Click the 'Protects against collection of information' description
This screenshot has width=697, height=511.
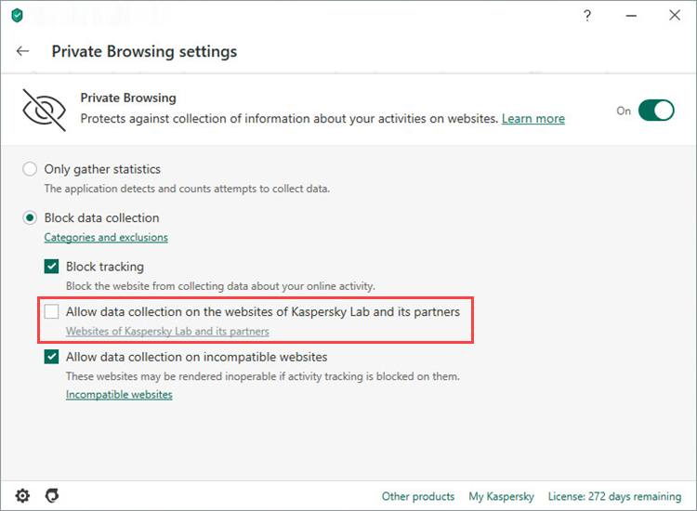289,119
